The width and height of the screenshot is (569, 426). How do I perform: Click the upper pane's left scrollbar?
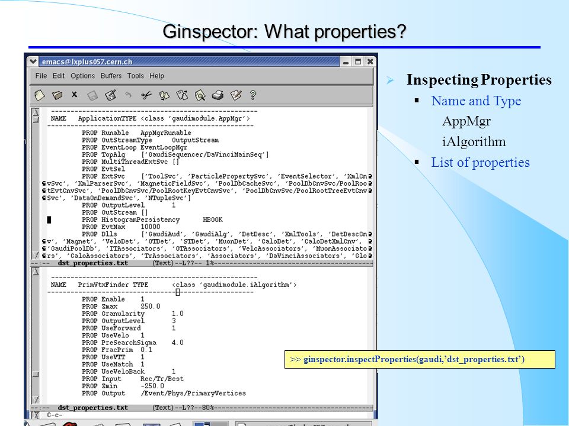coord(36,183)
